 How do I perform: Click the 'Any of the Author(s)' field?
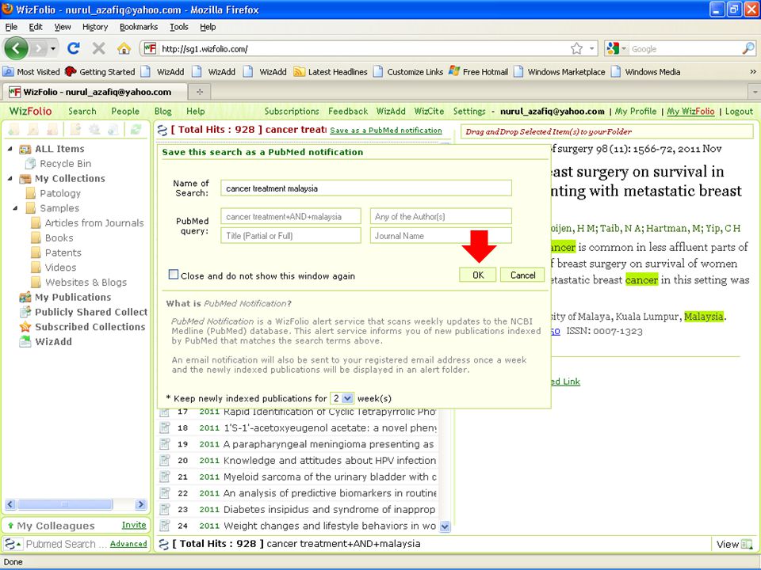(441, 216)
